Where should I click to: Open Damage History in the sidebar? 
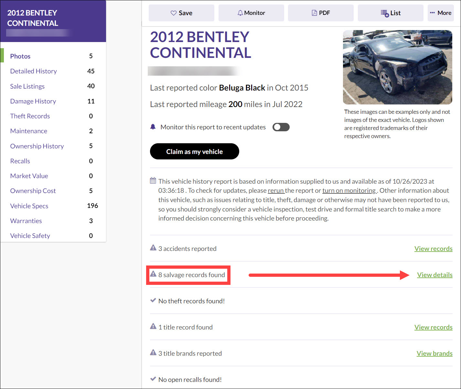(x=33, y=101)
